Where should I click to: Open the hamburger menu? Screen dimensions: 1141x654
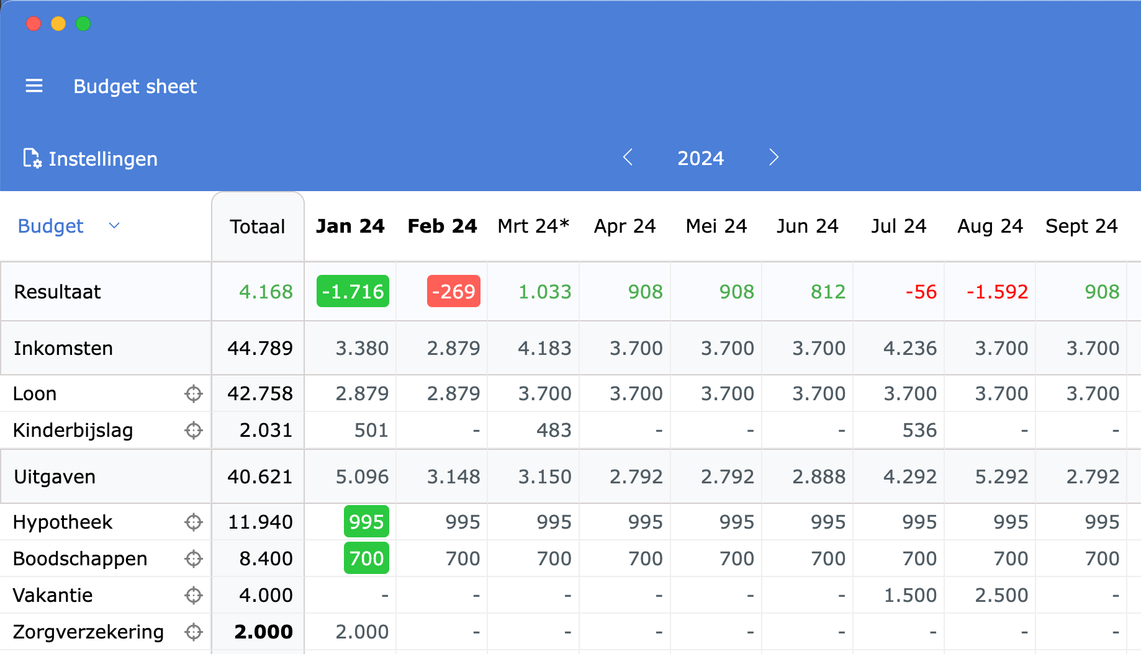34,86
